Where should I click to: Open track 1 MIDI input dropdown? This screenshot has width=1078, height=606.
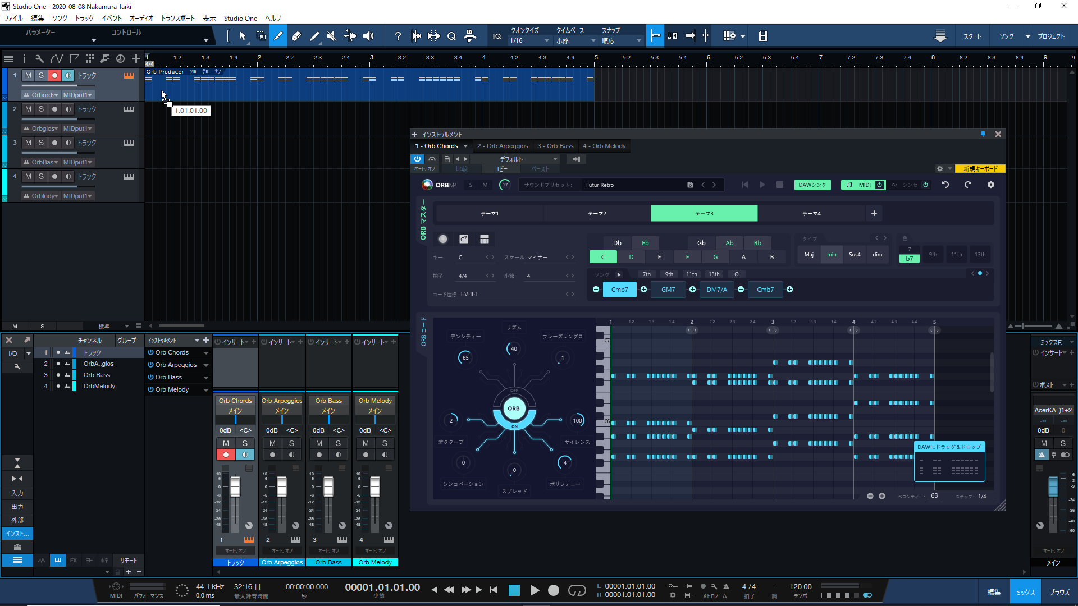click(x=77, y=95)
